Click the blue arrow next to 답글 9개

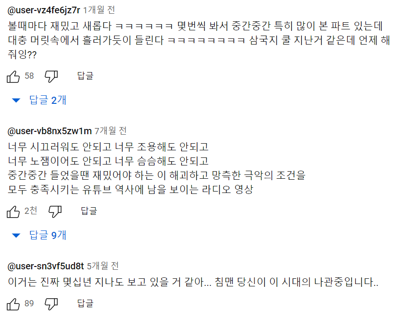[x=16, y=235]
